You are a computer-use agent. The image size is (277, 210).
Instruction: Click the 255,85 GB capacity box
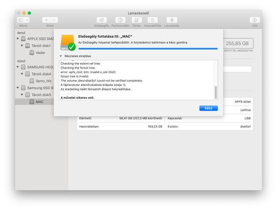(x=238, y=43)
